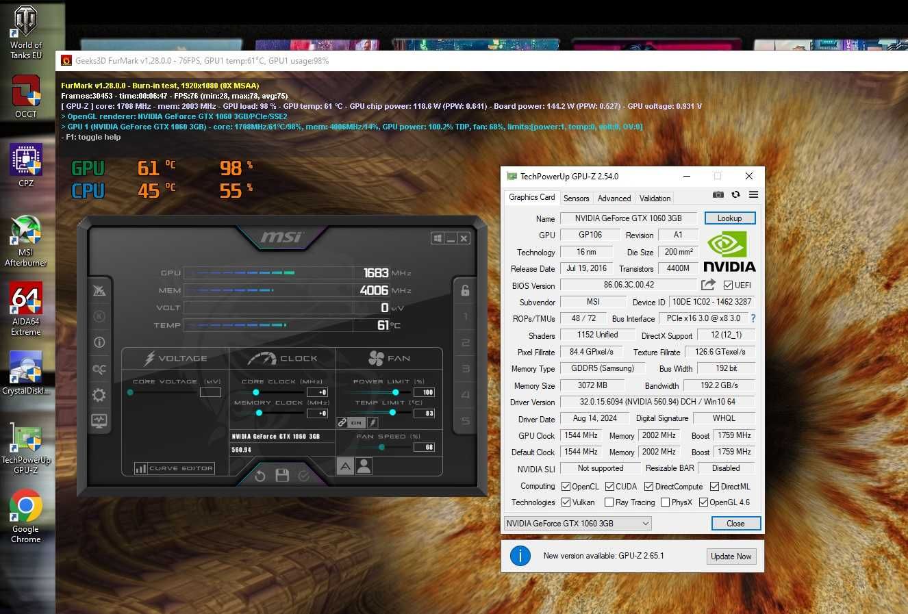Switch to GPU-Z Sensors tab

click(x=576, y=199)
